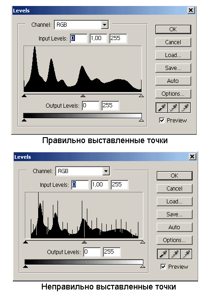Click Cancel in the upper Levels dialog
This screenshot has height=295, width=211.
point(173,42)
